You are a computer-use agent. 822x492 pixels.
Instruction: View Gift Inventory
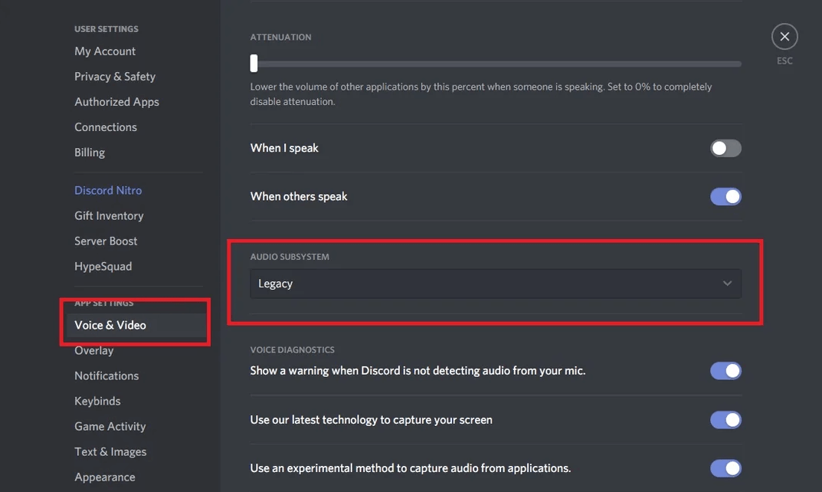(109, 215)
